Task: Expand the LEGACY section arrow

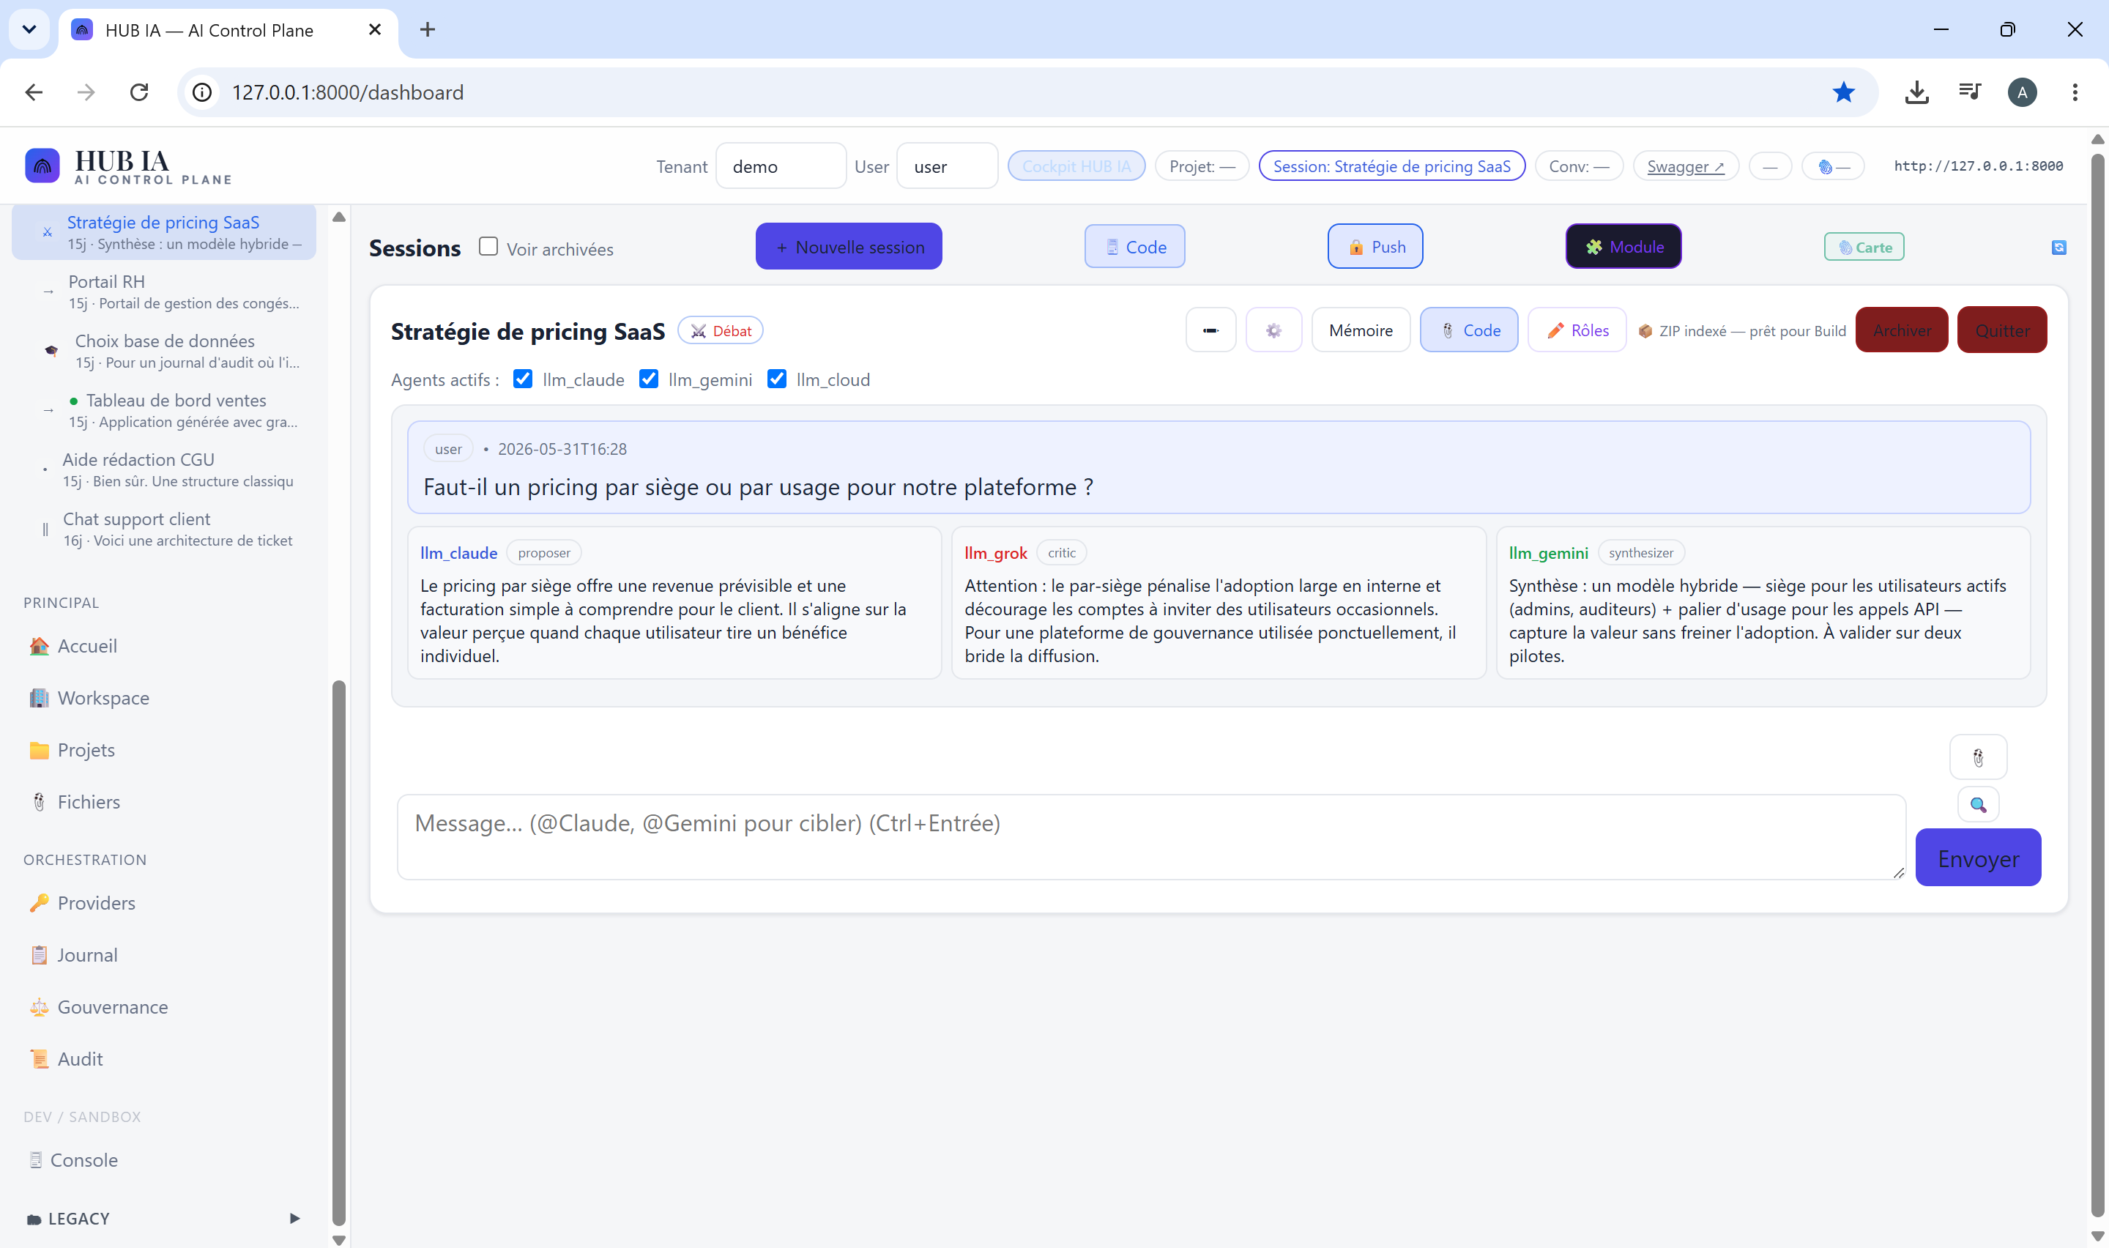Action: pos(294,1219)
